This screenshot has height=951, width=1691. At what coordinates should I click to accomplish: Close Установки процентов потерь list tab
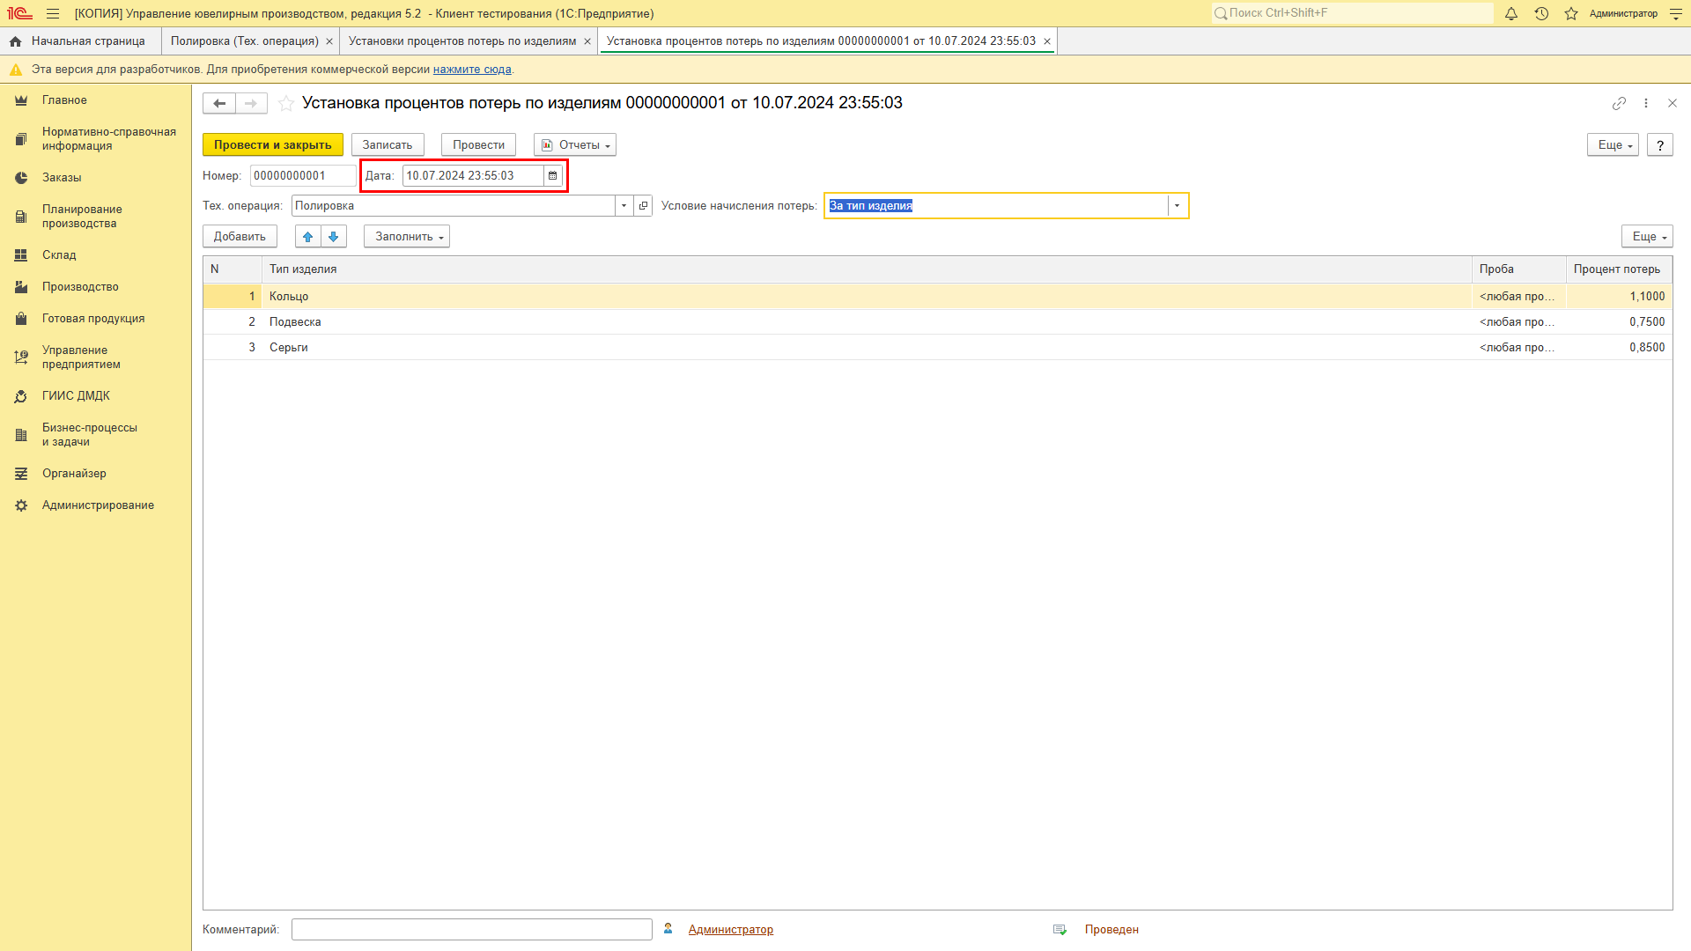pyautogui.click(x=587, y=41)
